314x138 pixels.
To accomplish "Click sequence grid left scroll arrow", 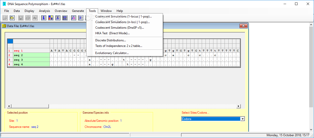I will coord(9,106).
